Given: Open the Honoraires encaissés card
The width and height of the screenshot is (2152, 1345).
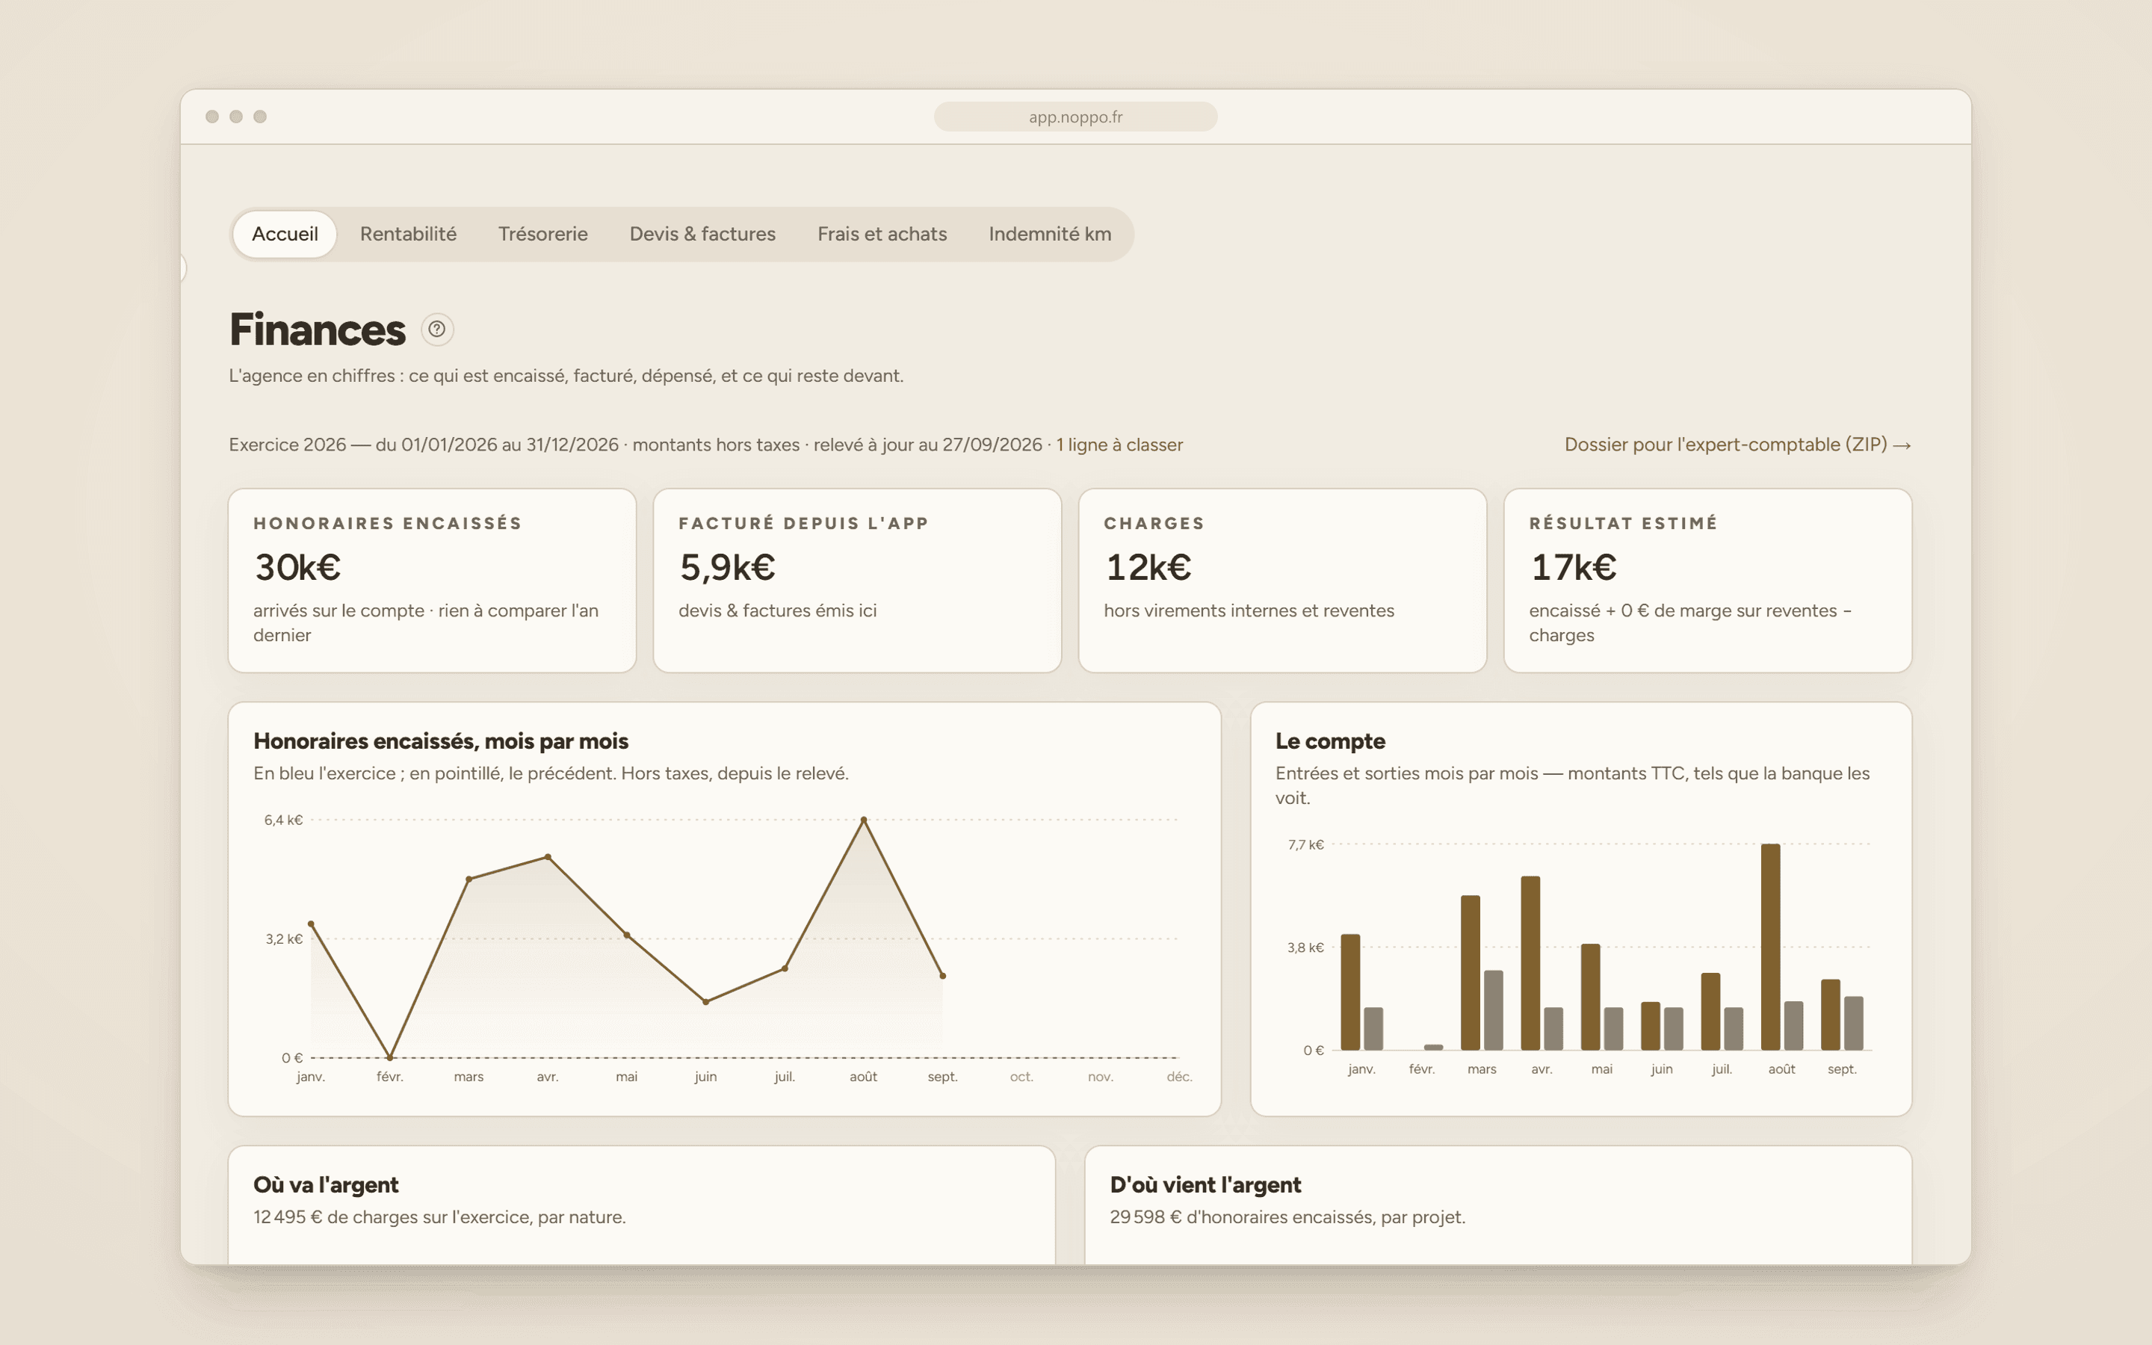Looking at the screenshot, I should pos(432,580).
